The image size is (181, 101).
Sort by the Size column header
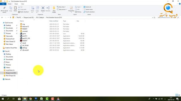(78, 21)
